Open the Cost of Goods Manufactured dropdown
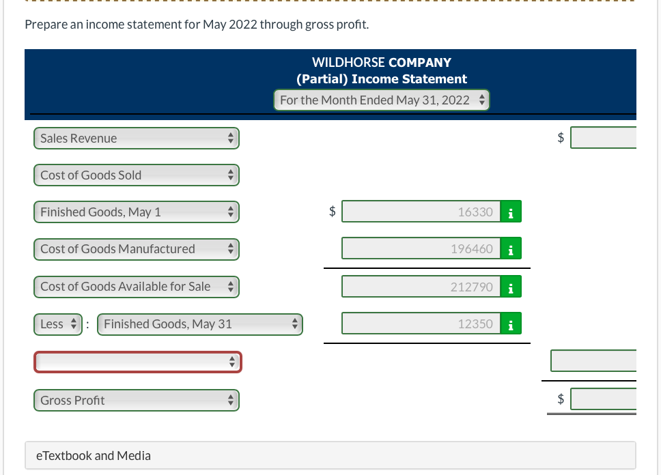This screenshot has height=475, width=661. point(137,249)
